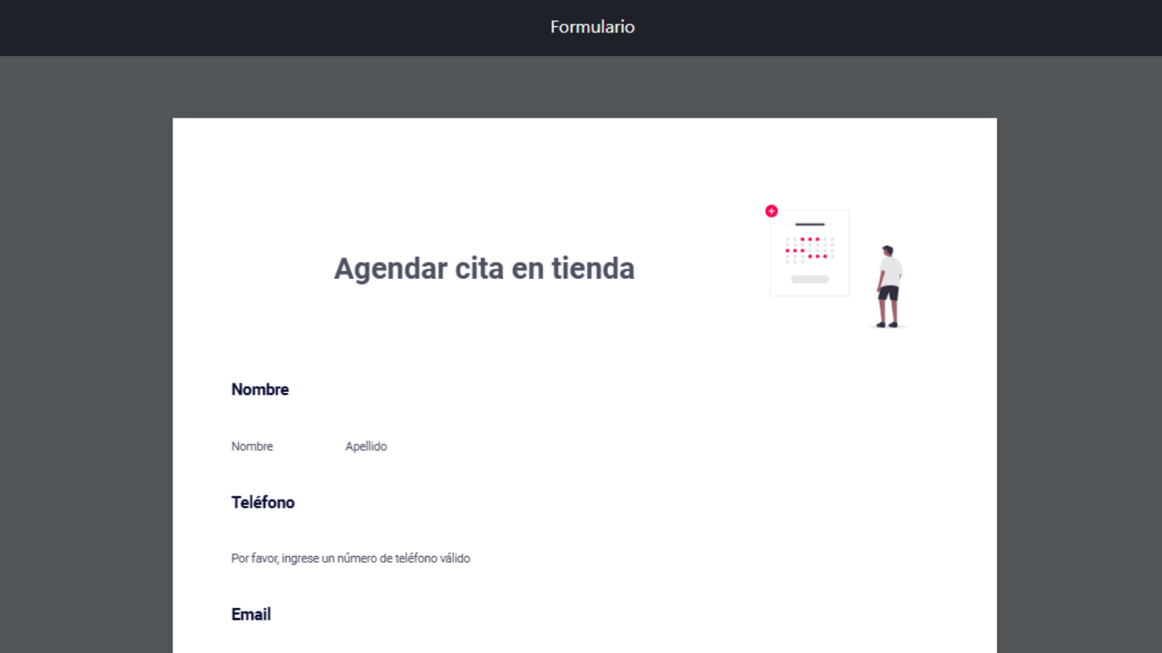The image size is (1162, 653).
Task: Click the Formulario title in the top bar
Action: coord(592,27)
